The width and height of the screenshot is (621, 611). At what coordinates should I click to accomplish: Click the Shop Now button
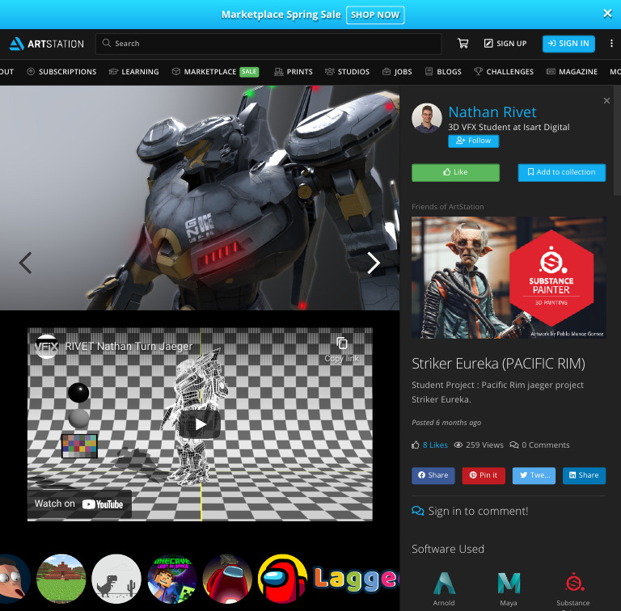[375, 15]
